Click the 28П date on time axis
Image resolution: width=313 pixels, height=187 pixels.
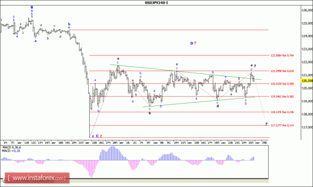point(115,143)
